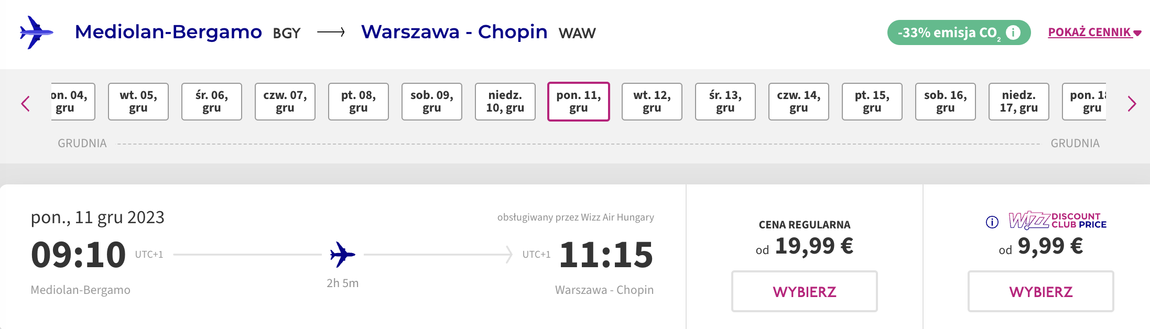Select date wt. 05, gru
1150x329 pixels.
(138, 102)
